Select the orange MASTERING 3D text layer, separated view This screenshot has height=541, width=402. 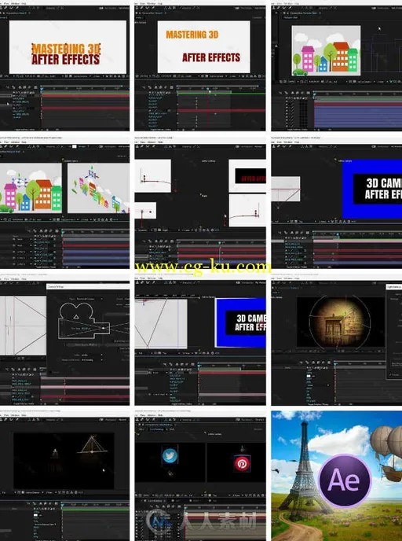click(192, 35)
